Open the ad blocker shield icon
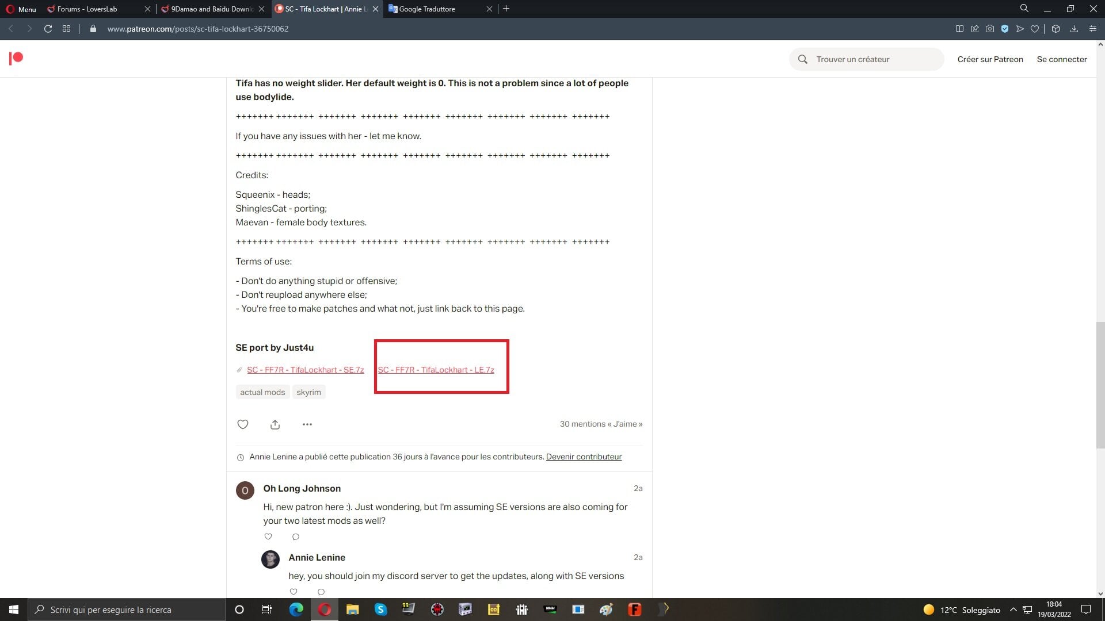1105x621 pixels. (1005, 29)
